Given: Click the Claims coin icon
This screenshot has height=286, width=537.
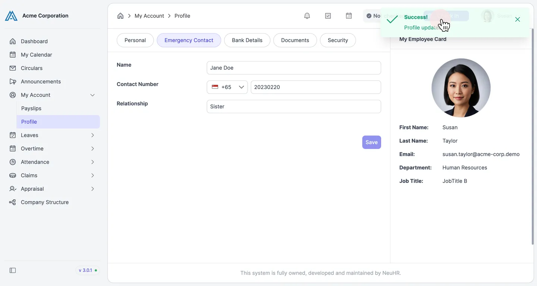Looking at the screenshot, I should pyautogui.click(x=13, y=175).
